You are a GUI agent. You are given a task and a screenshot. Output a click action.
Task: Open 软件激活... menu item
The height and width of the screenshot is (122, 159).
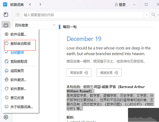[20, 80]
